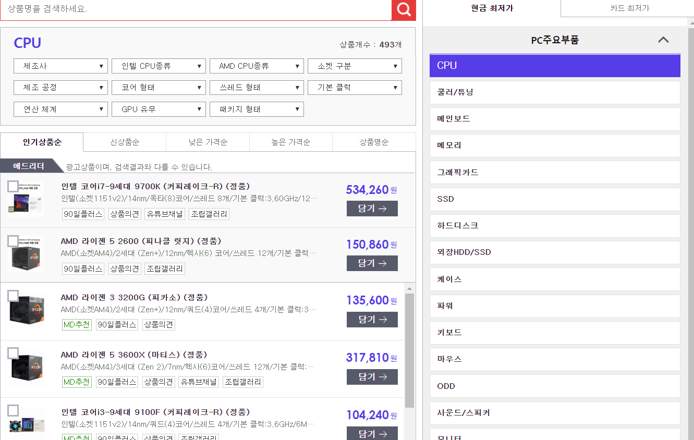Check the box for AMD 라이젠 5 3600X
This screenshot has width=694, height=440.
13,353
